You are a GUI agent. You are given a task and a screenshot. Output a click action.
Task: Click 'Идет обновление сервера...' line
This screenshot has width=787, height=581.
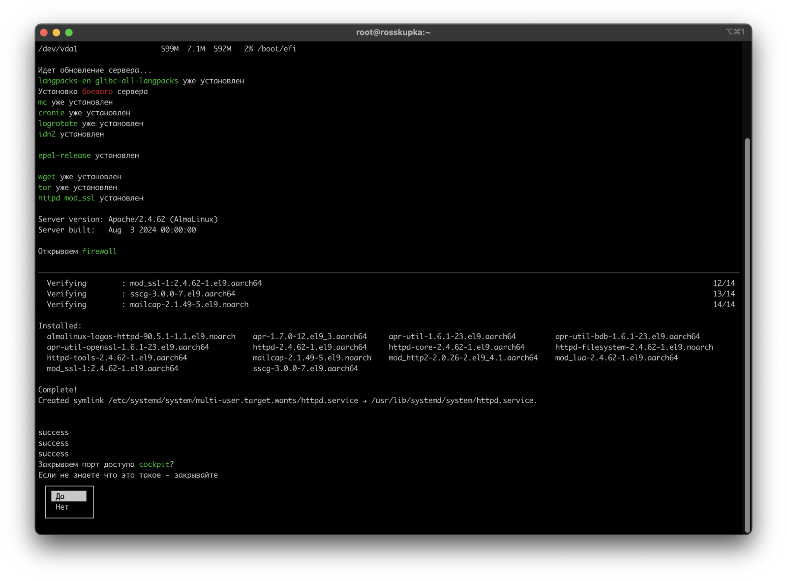coord(95,70)
